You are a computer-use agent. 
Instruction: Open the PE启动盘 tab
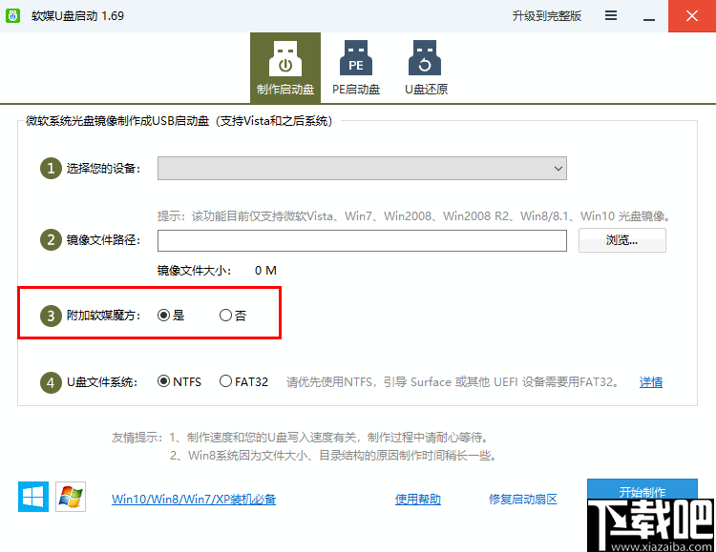click(x=356, y=68)
